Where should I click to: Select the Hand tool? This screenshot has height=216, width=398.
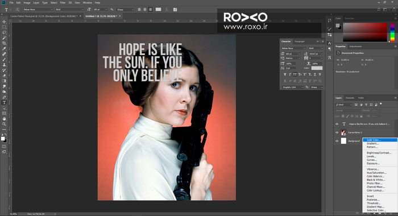click(4, 119)
